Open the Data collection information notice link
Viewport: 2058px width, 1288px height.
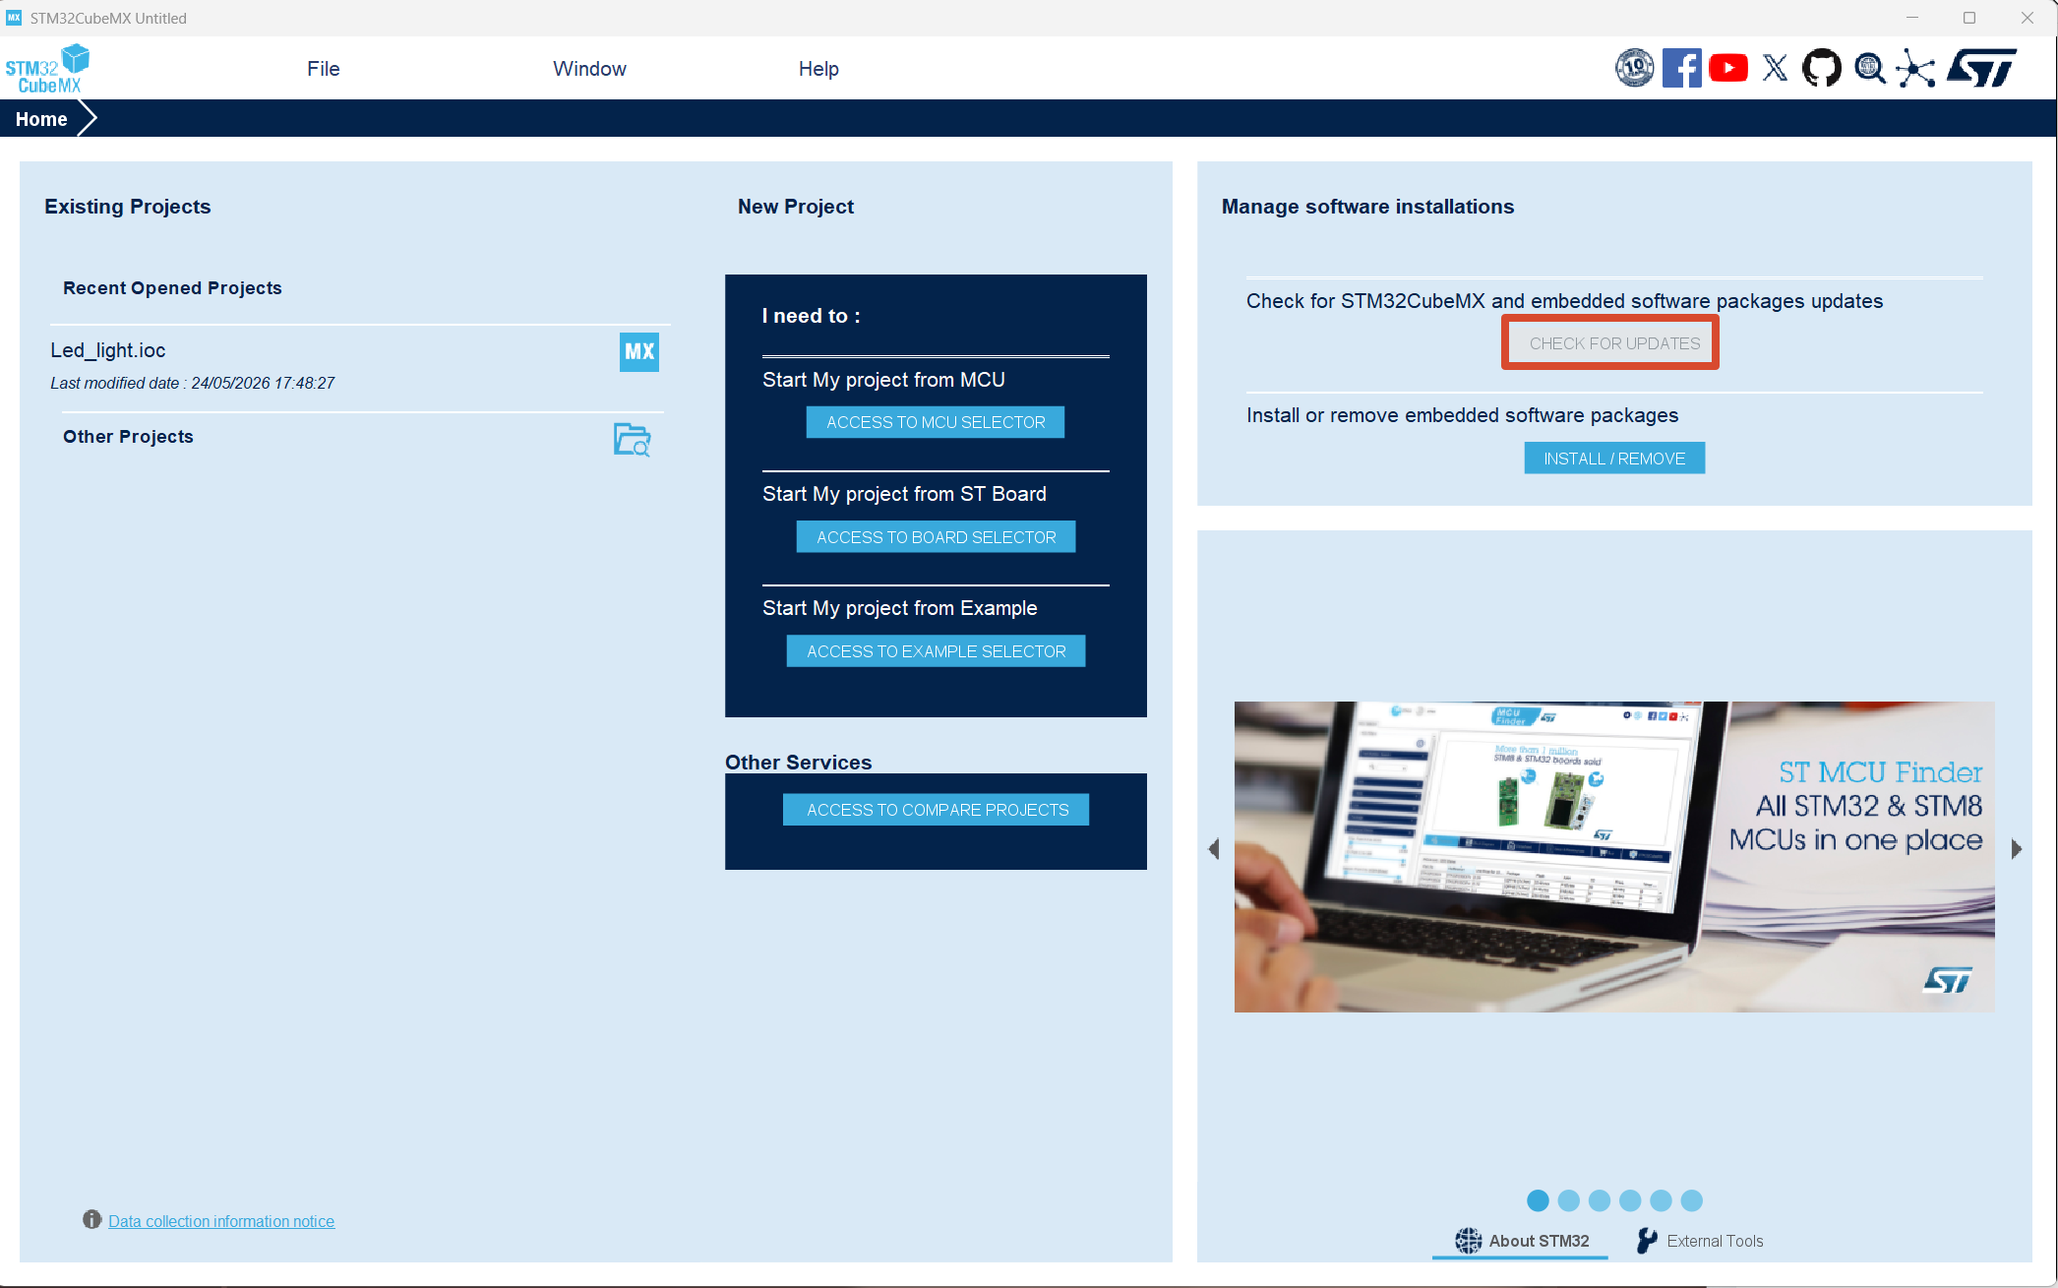pyautogui.click(x=221, y=1221)
